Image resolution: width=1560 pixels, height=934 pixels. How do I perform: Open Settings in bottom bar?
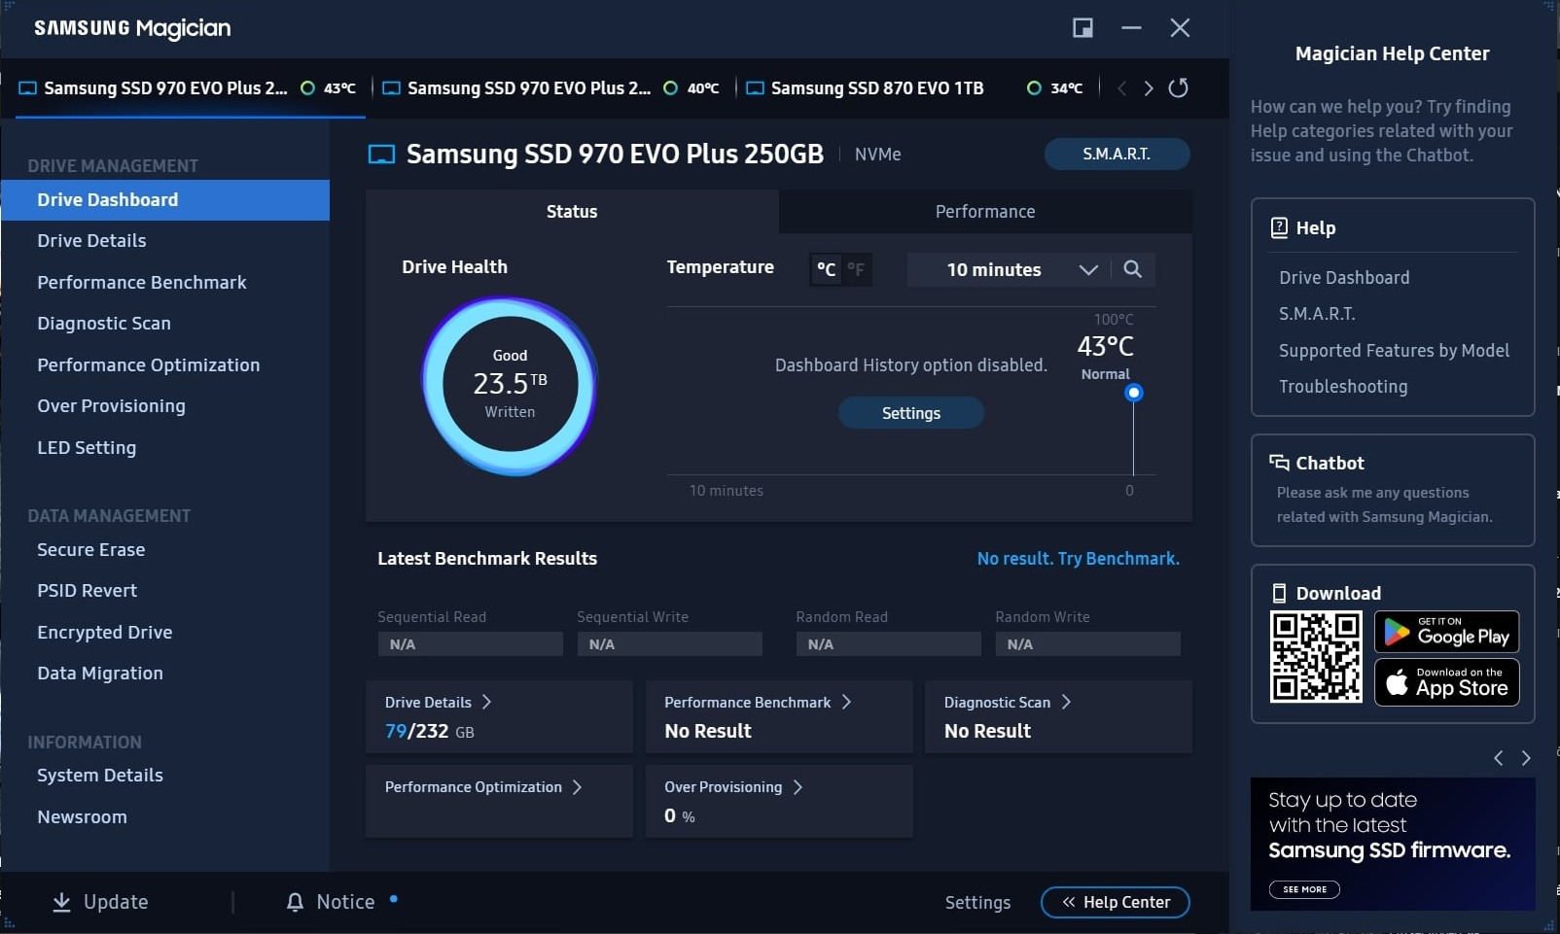pyautogui.click(x=977, y=903)
